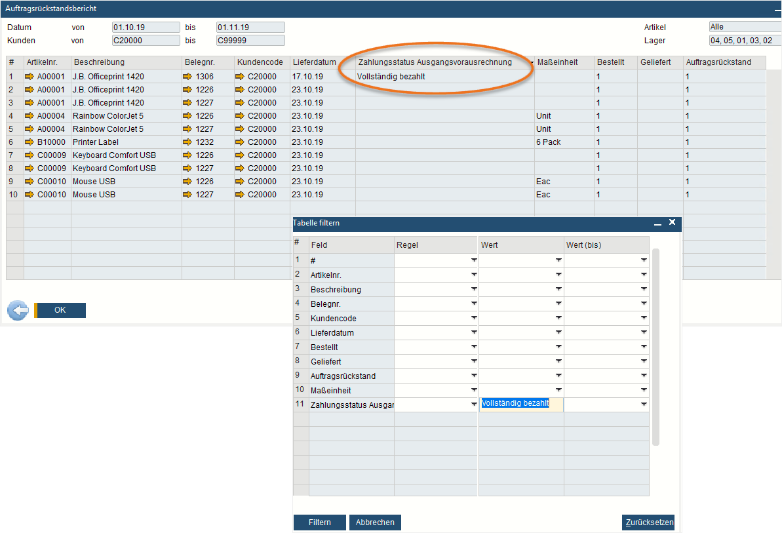
Task: Open Wert (bis) dropdown for Bestellt row
Action: pyautogui.click(x=644, y=347)
